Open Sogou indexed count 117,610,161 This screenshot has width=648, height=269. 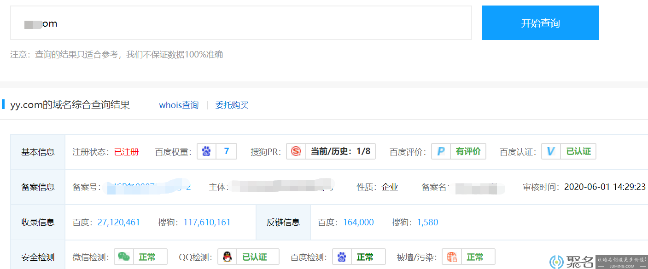pos(207,223)
